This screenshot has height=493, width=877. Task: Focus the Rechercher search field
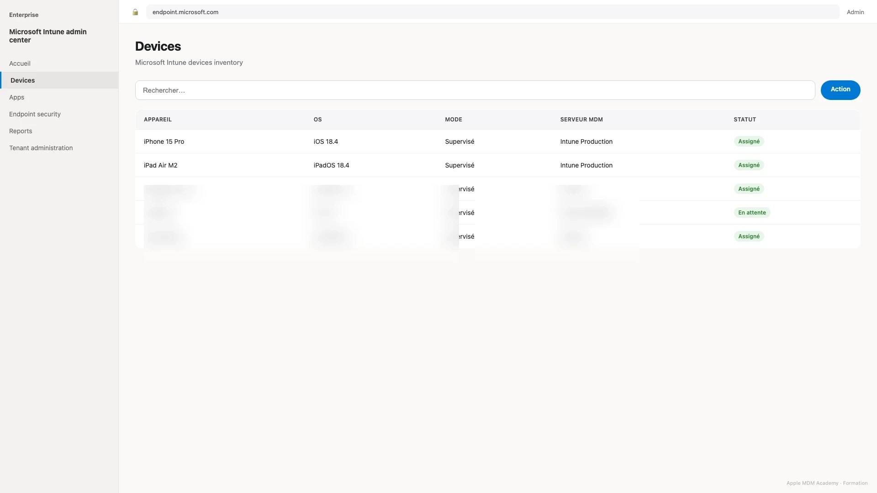point(475,90)
